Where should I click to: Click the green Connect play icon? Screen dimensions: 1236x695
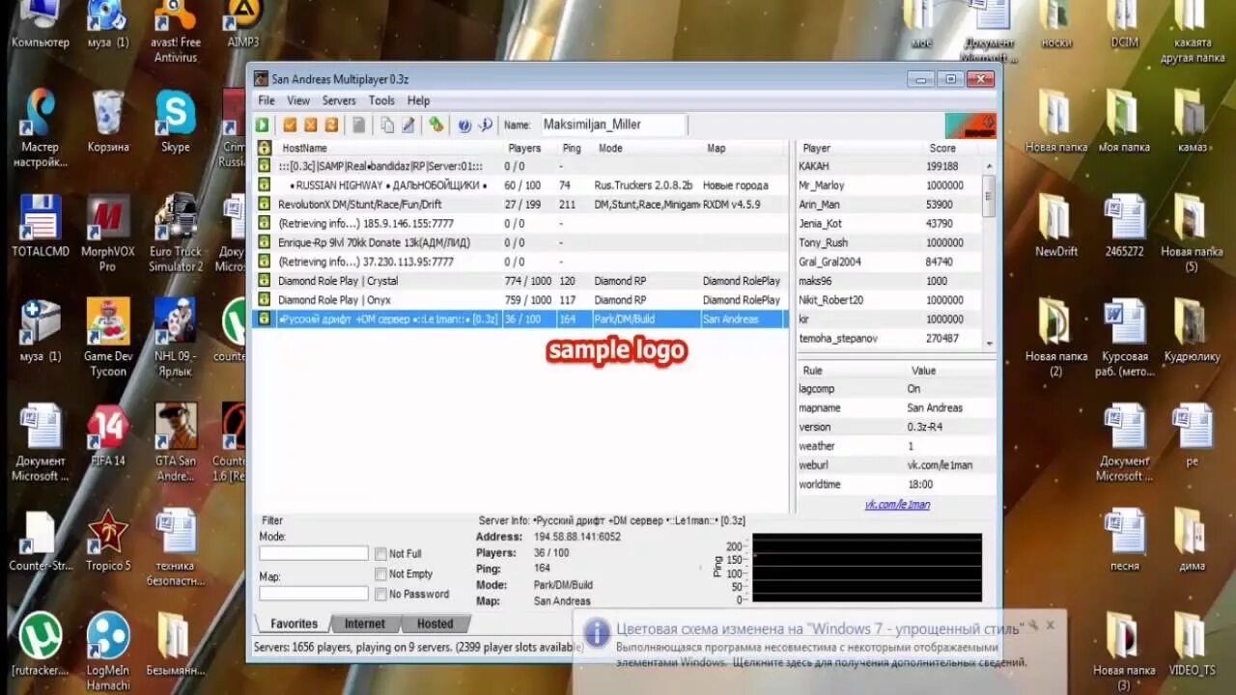263,125
